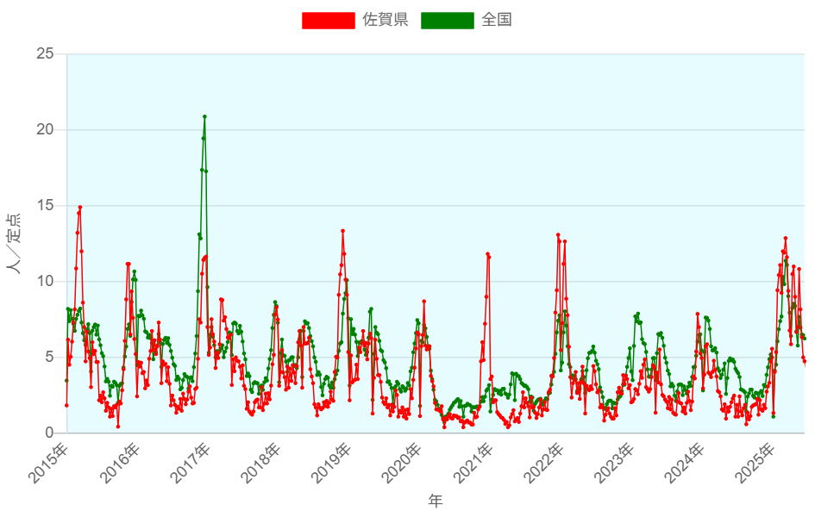The width and height of the screenshot is (815, 517).
Task: Click the red 佐賀県 peak in early 2015
Action: (x=80, y=207)
